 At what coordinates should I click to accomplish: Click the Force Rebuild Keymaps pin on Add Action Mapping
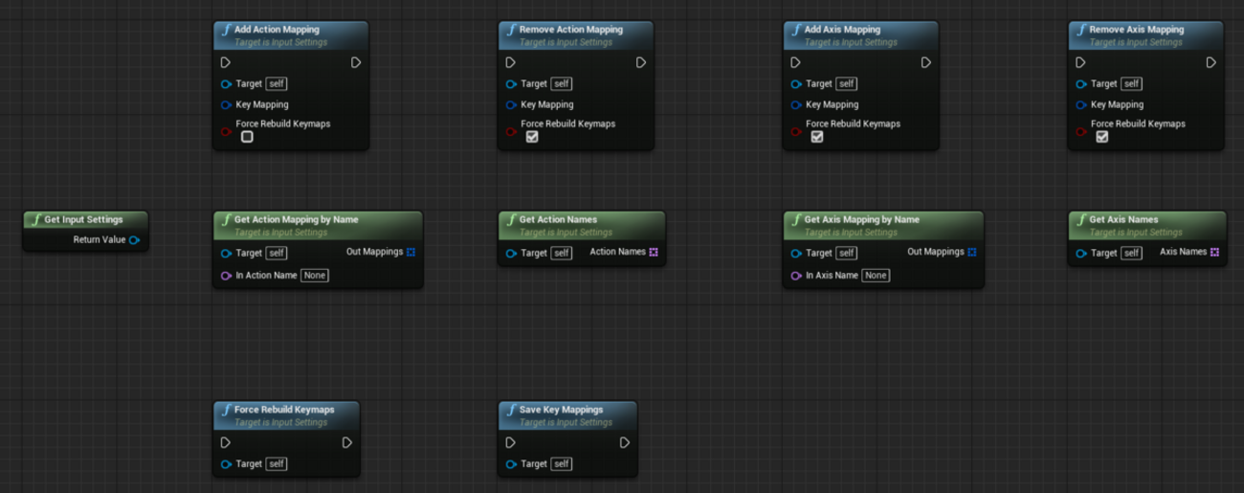(227, 131)
